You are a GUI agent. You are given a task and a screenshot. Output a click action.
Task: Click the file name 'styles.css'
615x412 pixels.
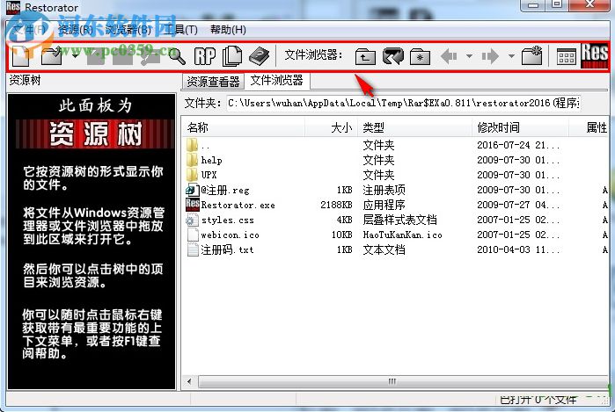(228, 220)
